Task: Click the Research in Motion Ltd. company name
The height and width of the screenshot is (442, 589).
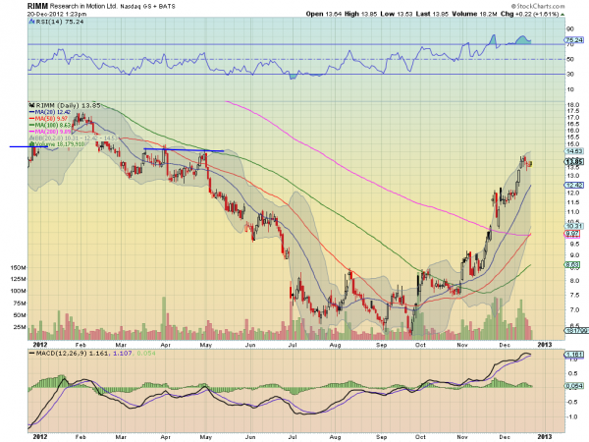Action: pyautogui.click(x=83, y=7)
